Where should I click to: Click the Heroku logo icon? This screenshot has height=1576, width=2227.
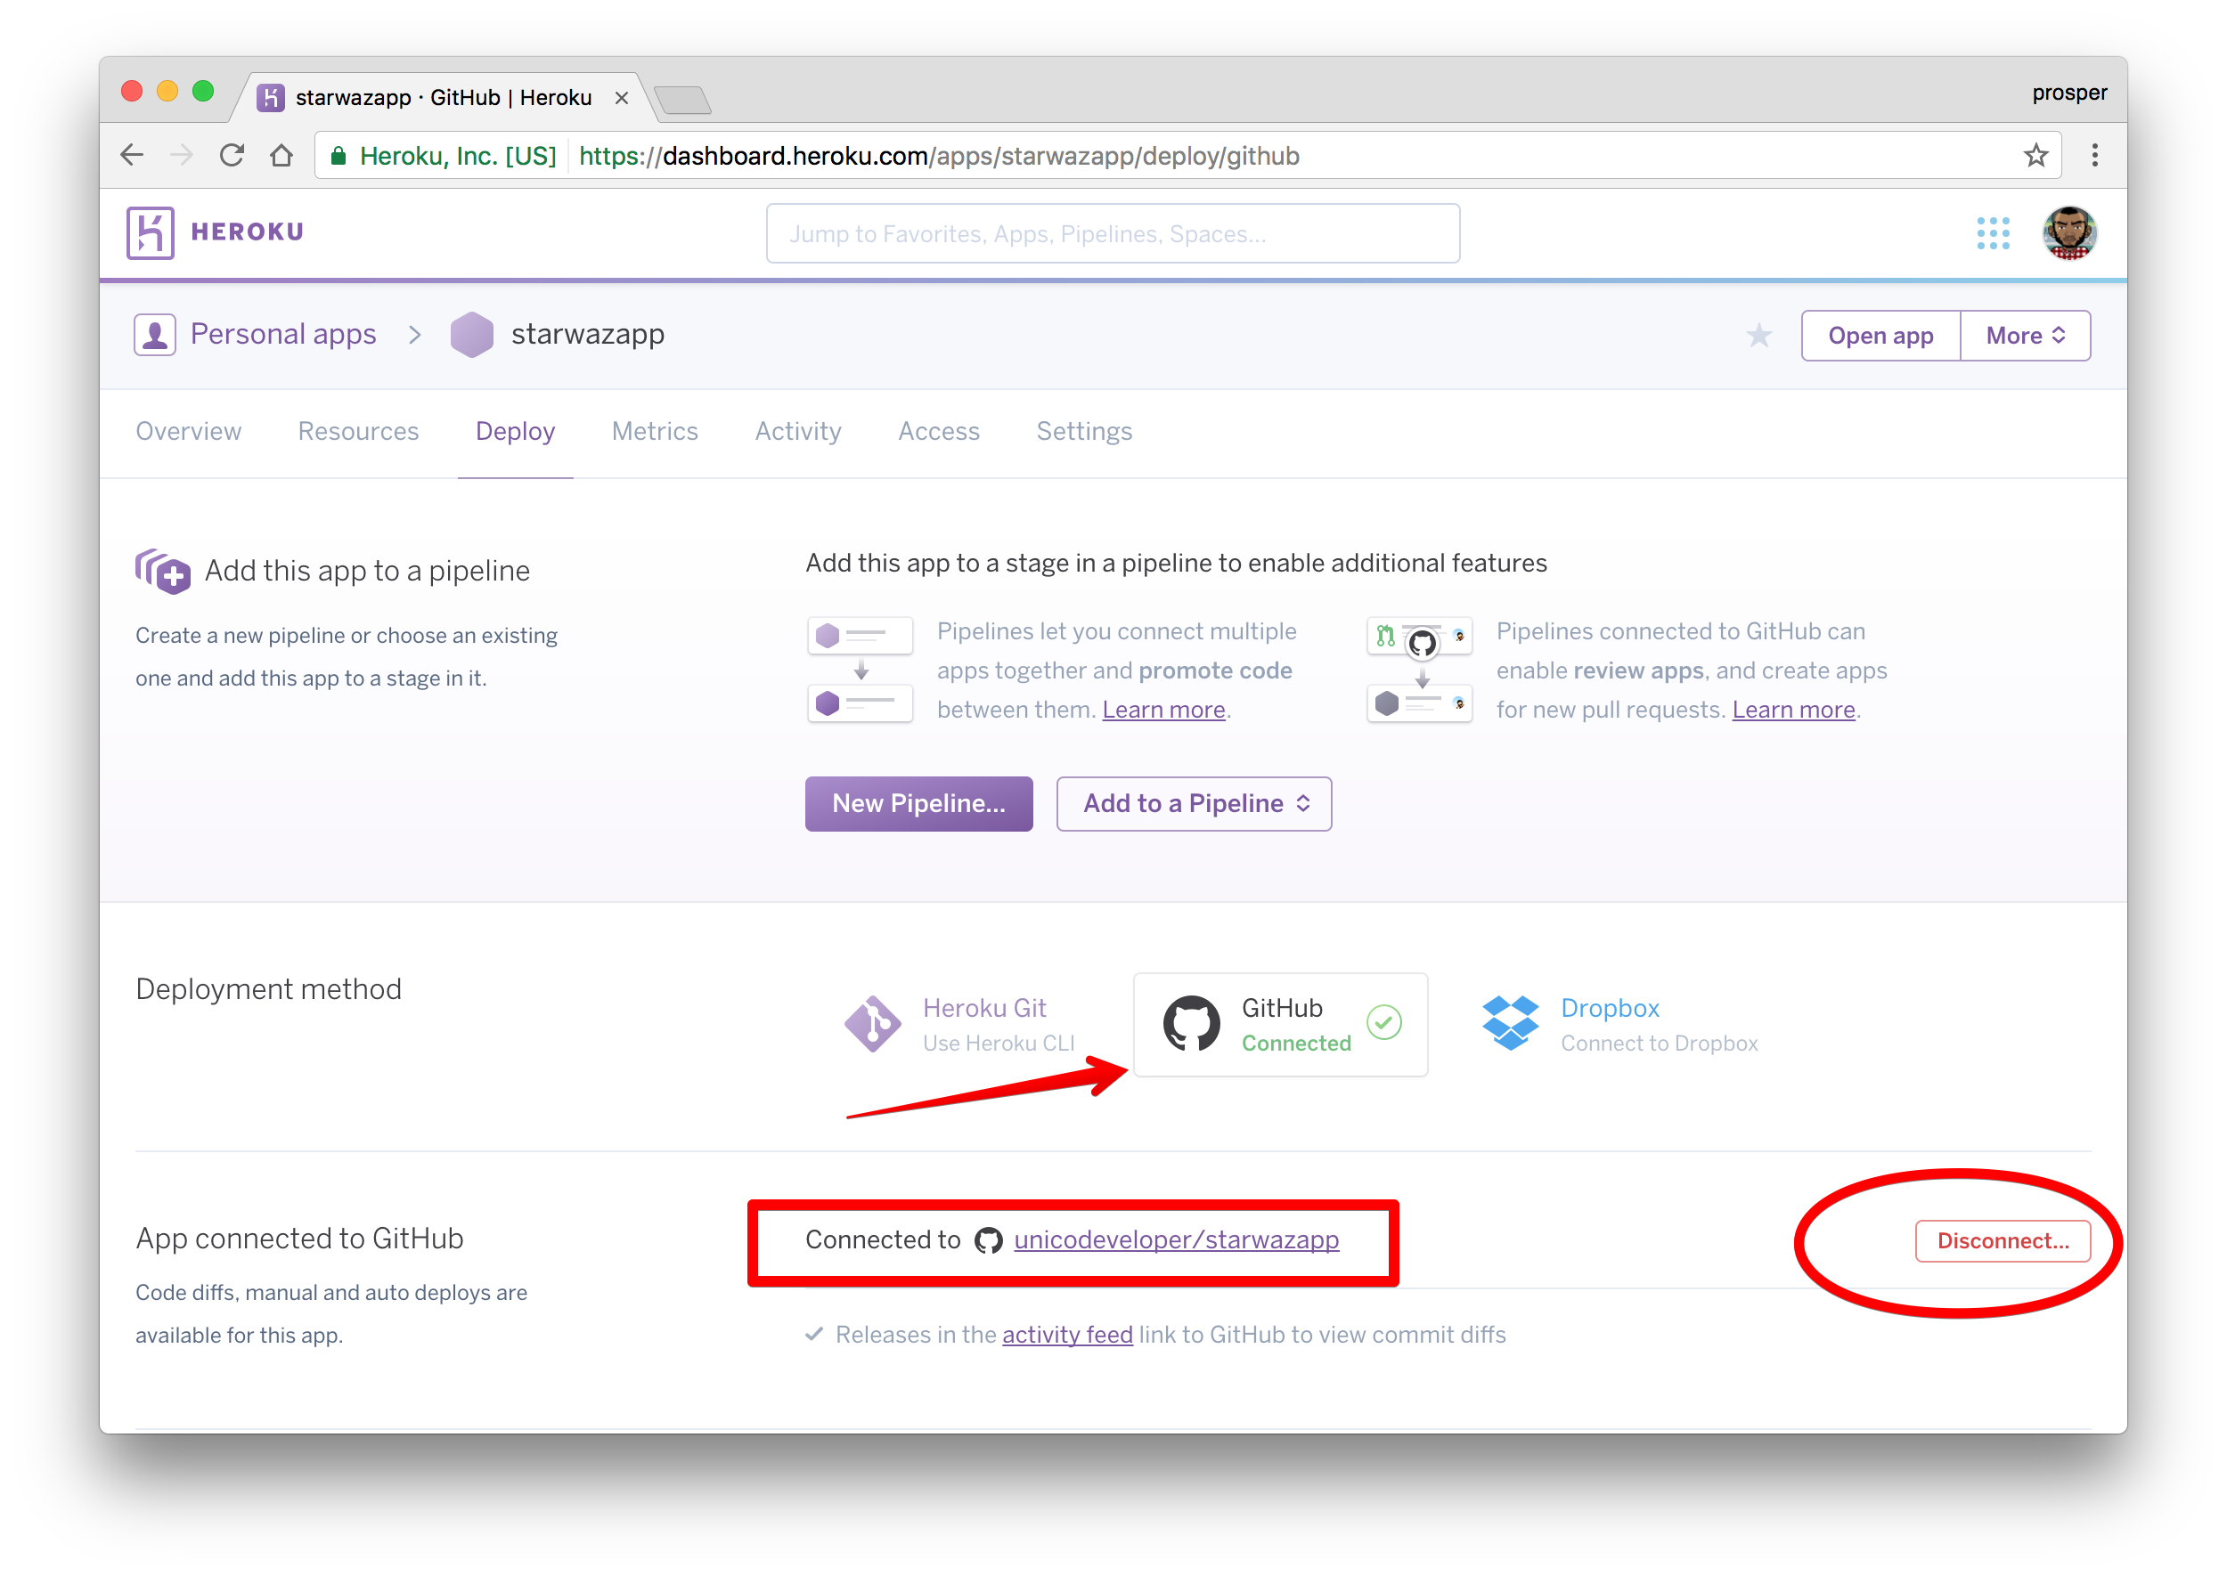[x=151, y=233]
